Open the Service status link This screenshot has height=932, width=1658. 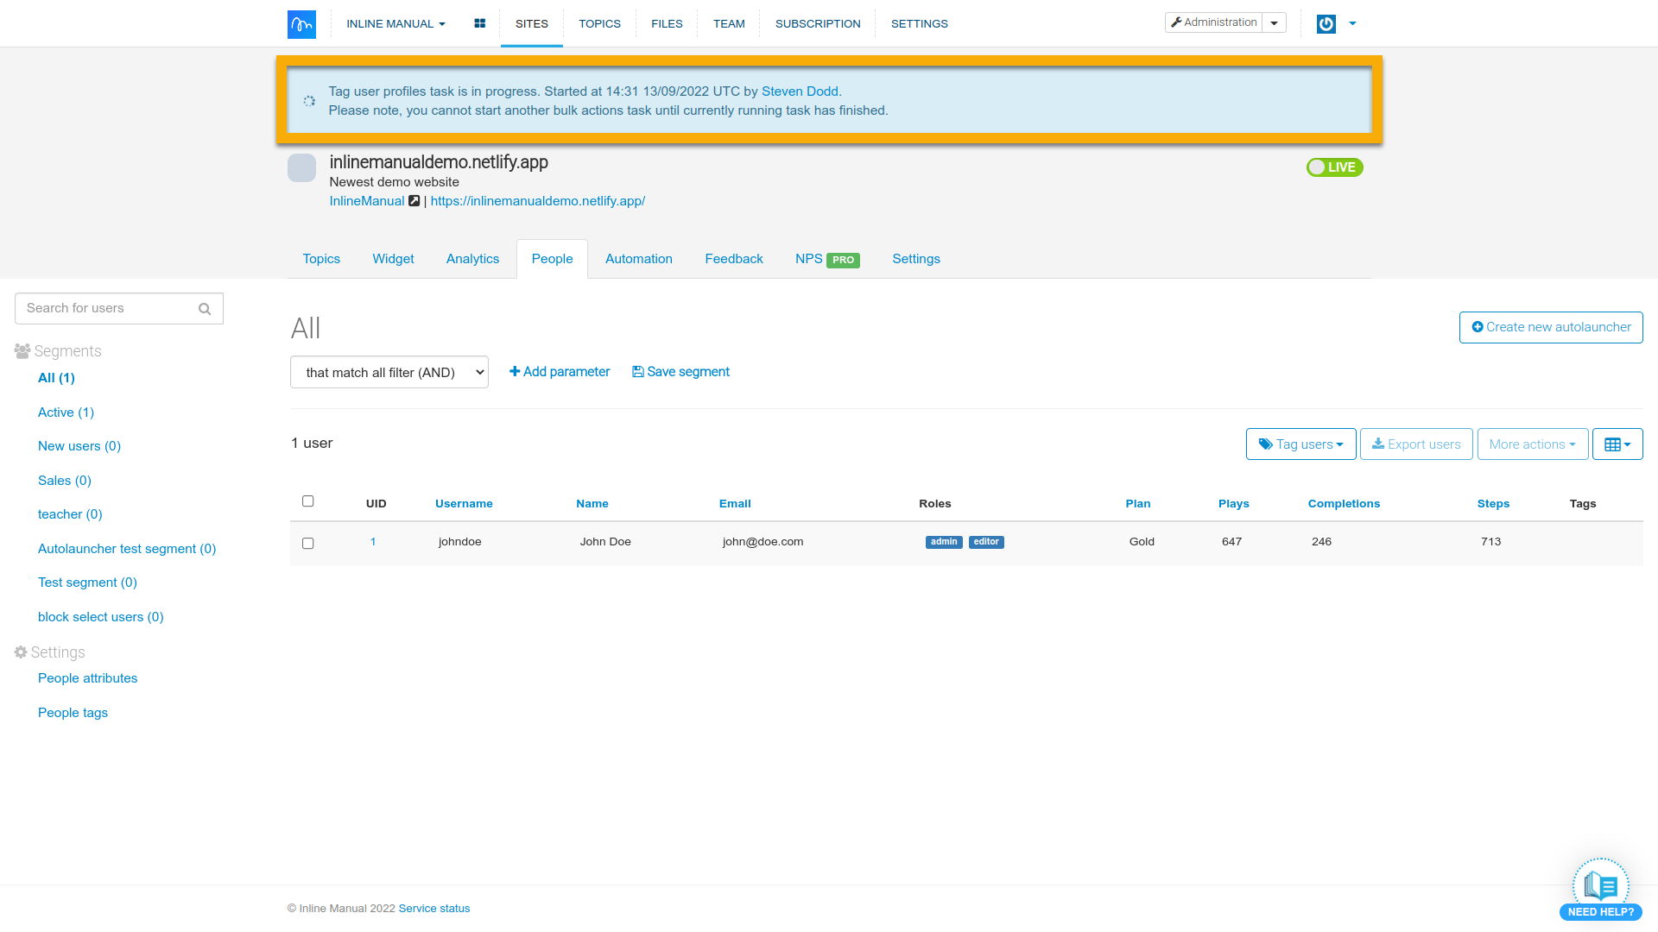click(x=433, y=909)
